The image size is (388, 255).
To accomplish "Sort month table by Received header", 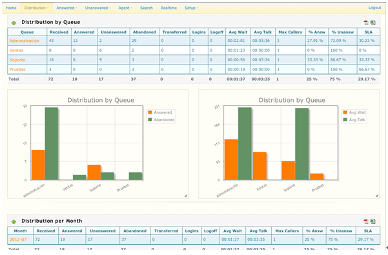I will [x=46, y=231].
